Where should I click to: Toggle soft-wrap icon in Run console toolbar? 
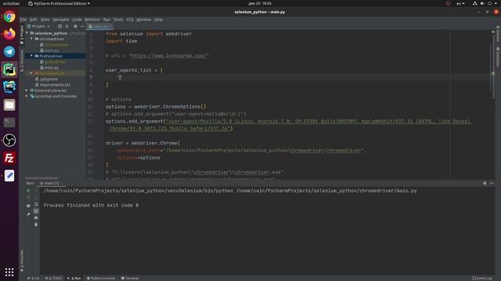36,204
